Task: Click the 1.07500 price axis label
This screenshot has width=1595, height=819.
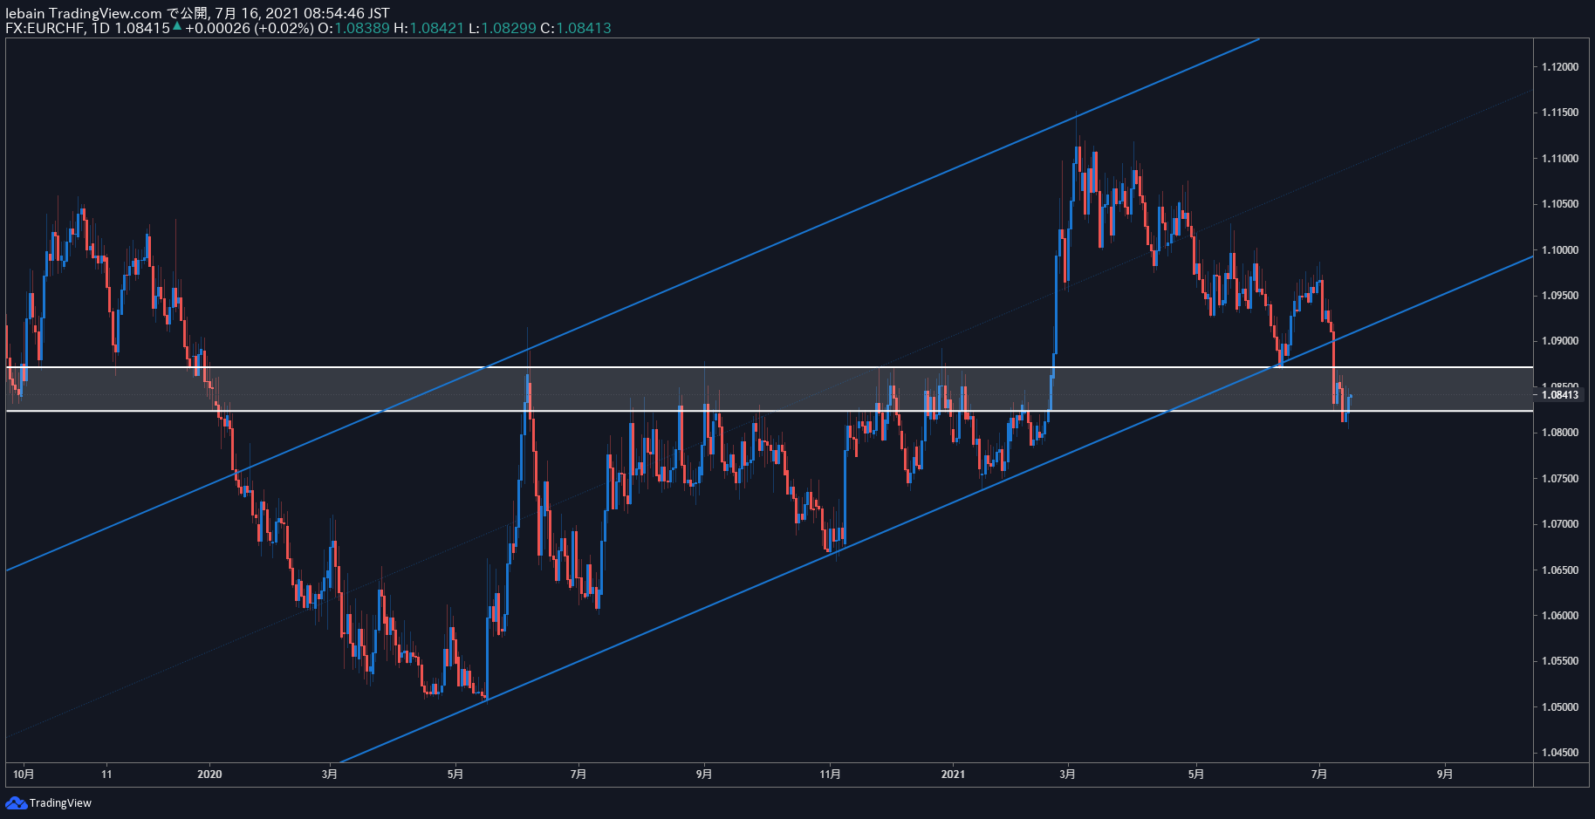Action: click(x=1560, y=479)
